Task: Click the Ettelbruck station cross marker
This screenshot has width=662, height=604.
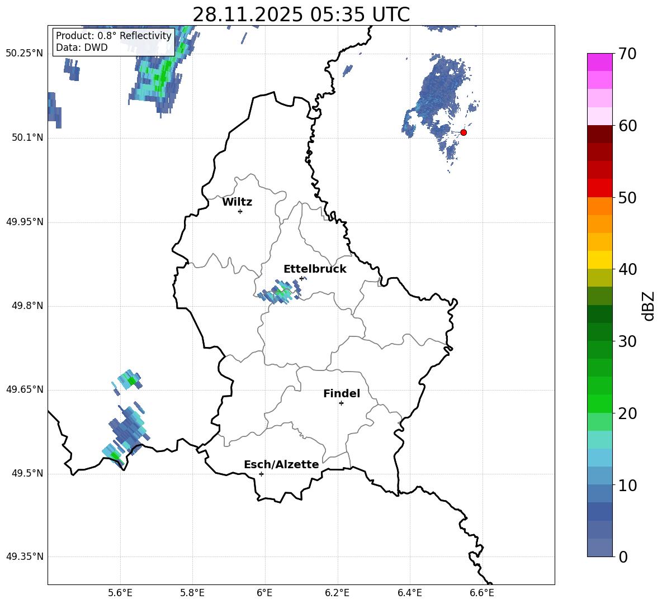Action: pos(301,278)
